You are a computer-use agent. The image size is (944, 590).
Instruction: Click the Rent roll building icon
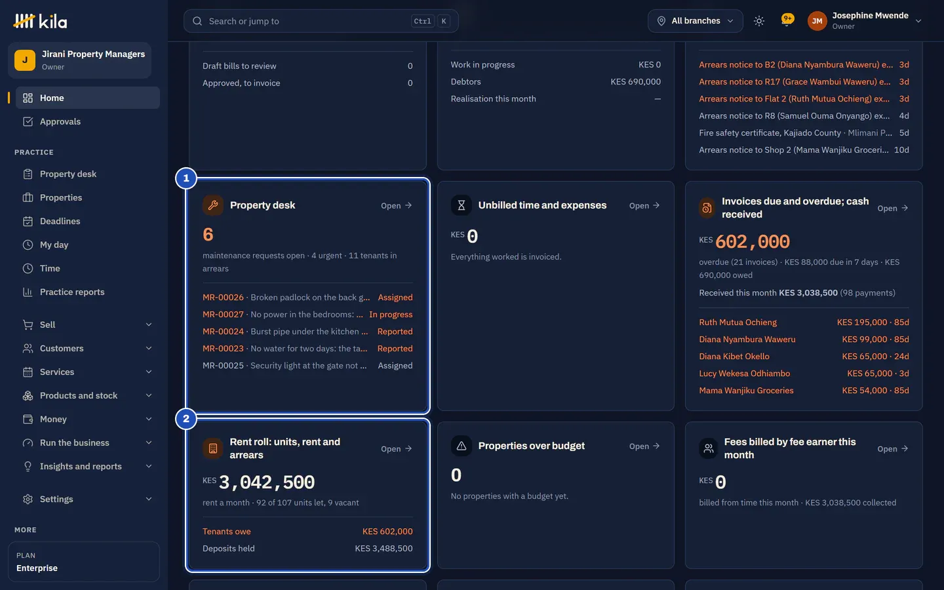[212, 448]
